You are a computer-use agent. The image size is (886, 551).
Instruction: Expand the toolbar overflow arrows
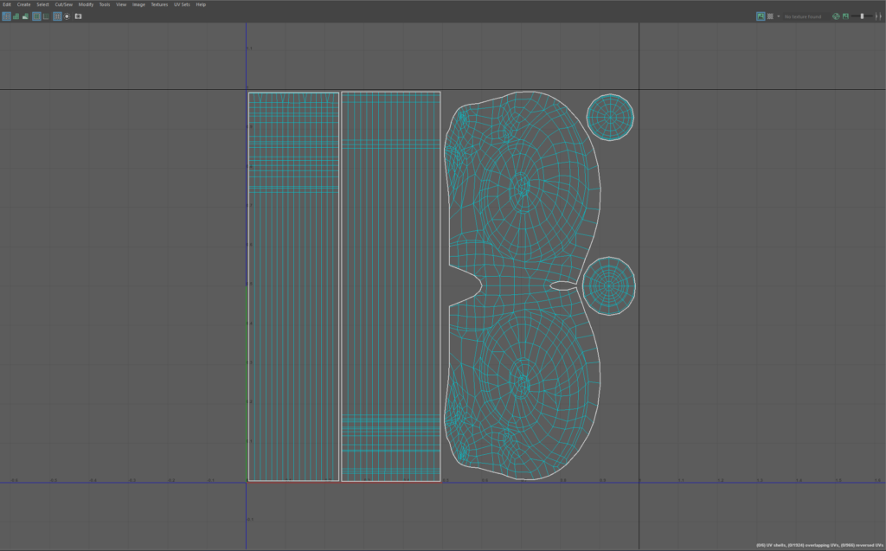pos(878,16)
